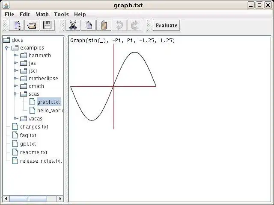Viewport: 274px width, 205px height.
Task: Expand the matheclipse tree node
Action: 15,78
